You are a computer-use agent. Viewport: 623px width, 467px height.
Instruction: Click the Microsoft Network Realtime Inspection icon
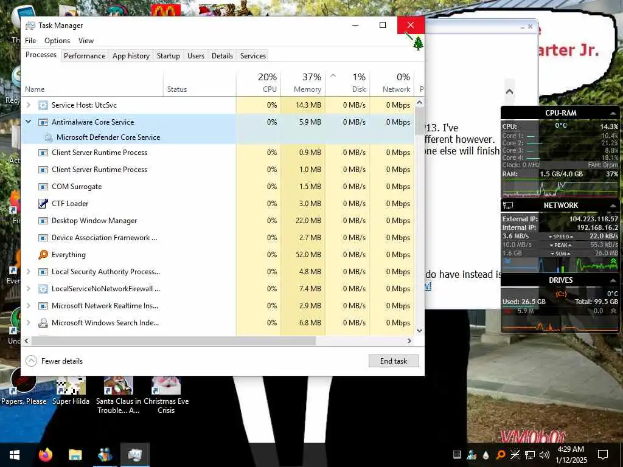pyautogui.click(x=43, y=306)
